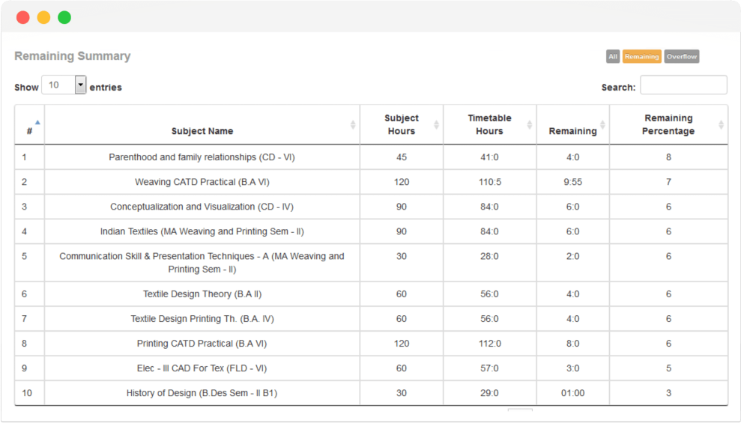Sort table by Subject Hours
The width and height of the screenshot is (741, 423).
(401, 125)
